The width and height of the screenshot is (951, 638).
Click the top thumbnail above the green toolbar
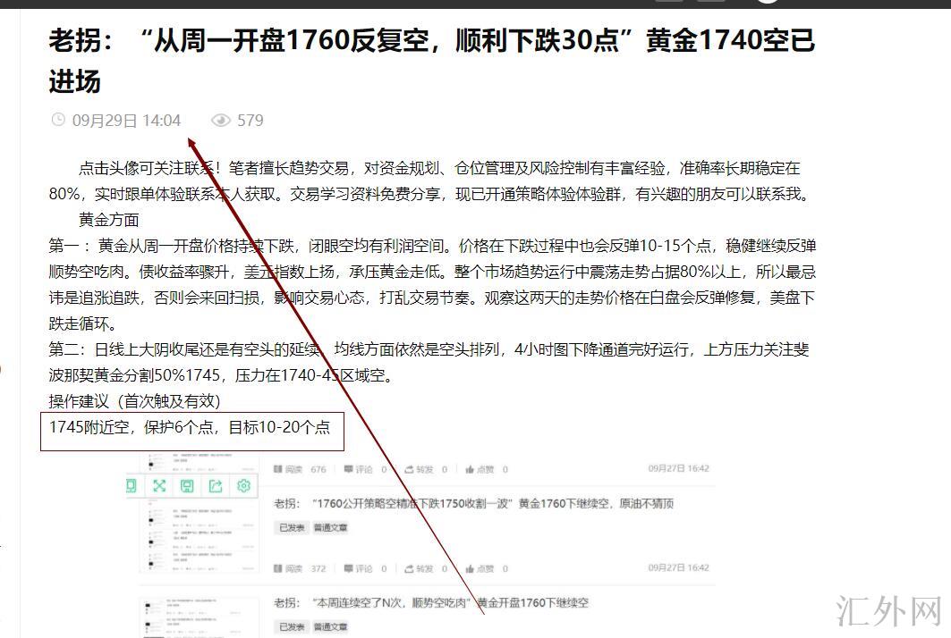tap(200, 462)
